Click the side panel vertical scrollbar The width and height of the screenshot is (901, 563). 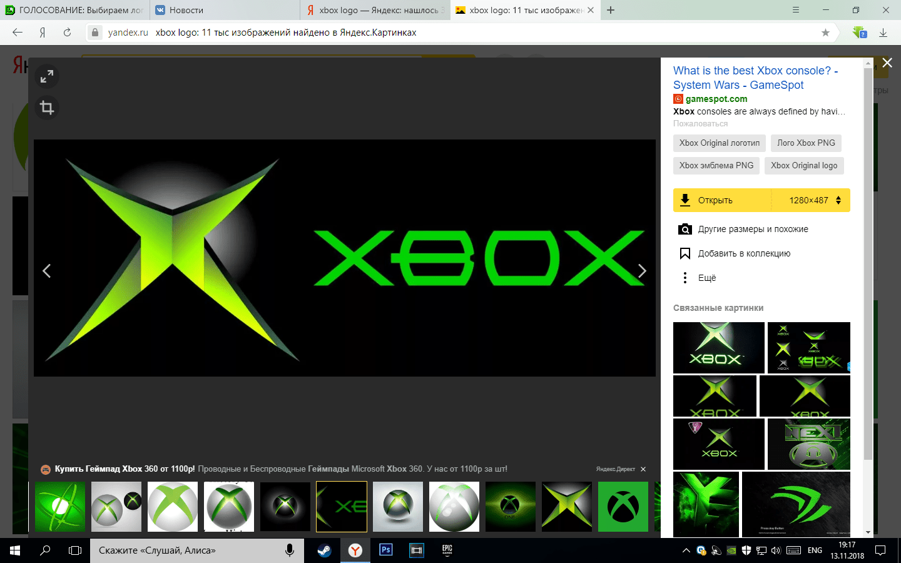[x=868, y=263]
